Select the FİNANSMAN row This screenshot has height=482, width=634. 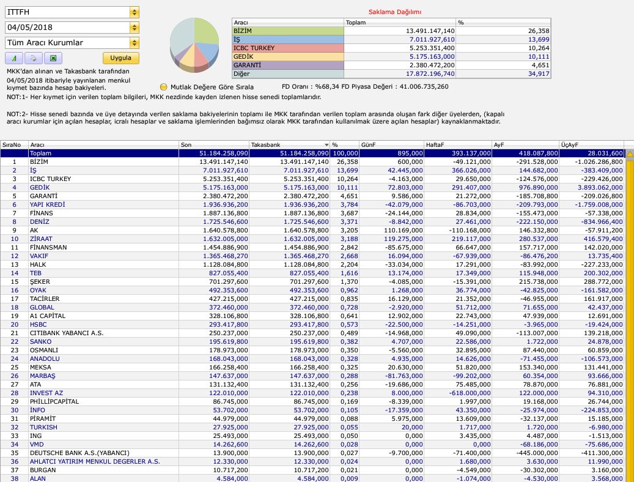312,247
